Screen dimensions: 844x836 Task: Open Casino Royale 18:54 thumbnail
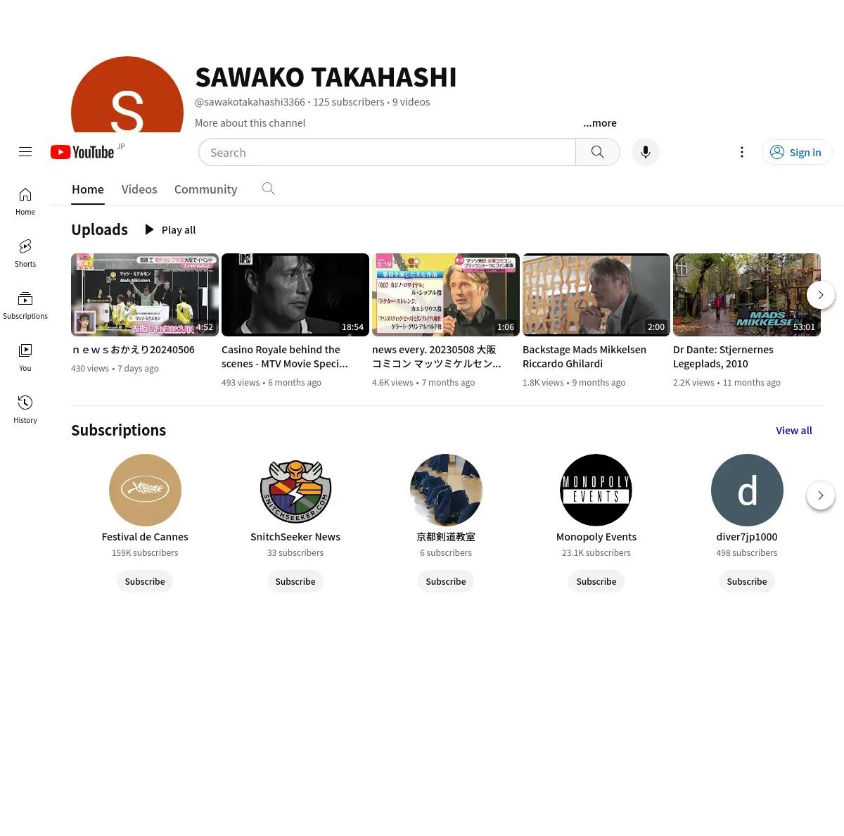tap(295, 295)
